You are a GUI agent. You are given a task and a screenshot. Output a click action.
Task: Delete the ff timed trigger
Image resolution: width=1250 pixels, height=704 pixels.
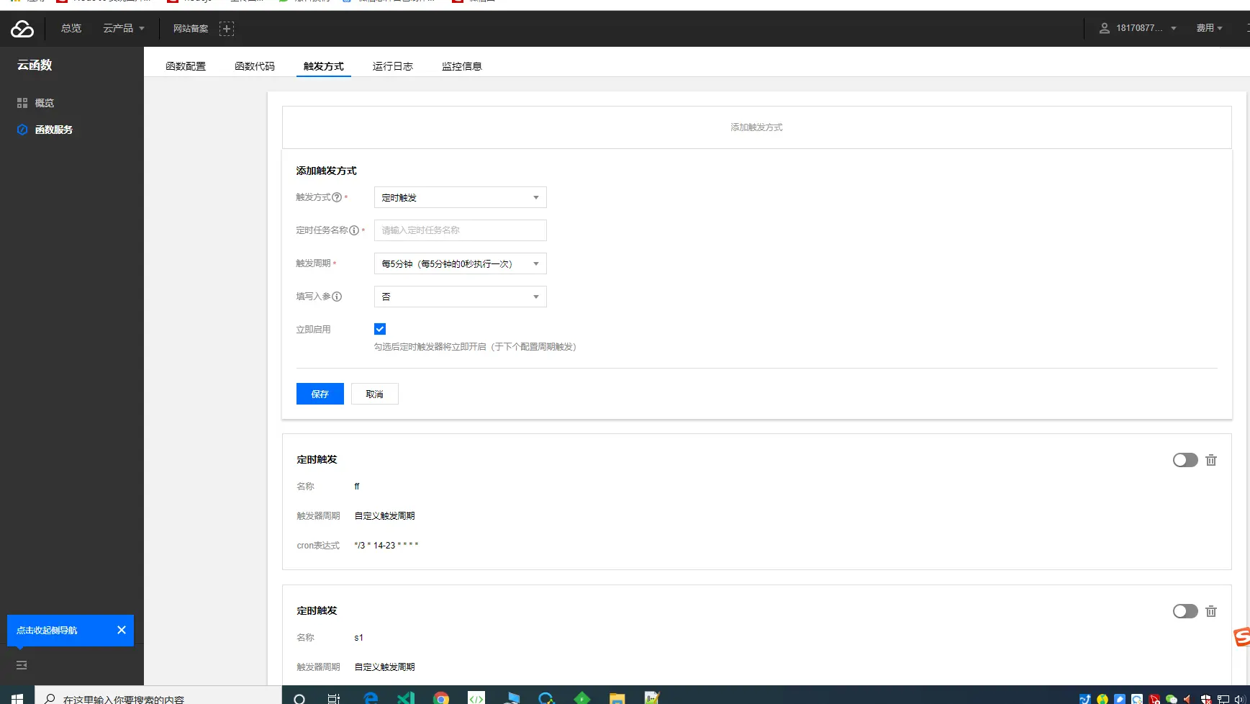coord(1211,460)
